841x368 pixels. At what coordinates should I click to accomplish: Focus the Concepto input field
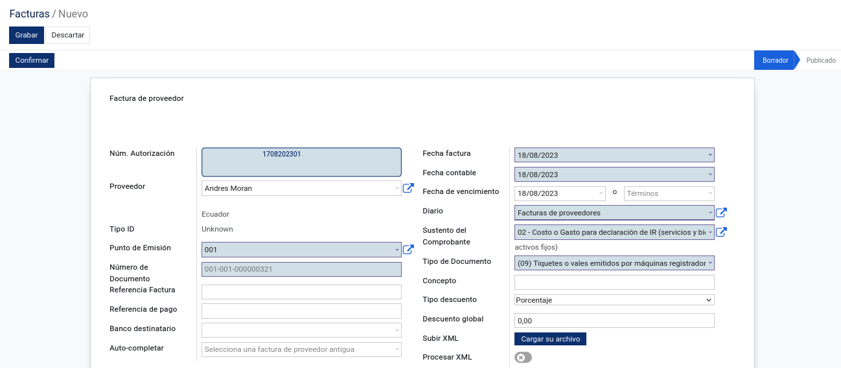pos(614,282)
